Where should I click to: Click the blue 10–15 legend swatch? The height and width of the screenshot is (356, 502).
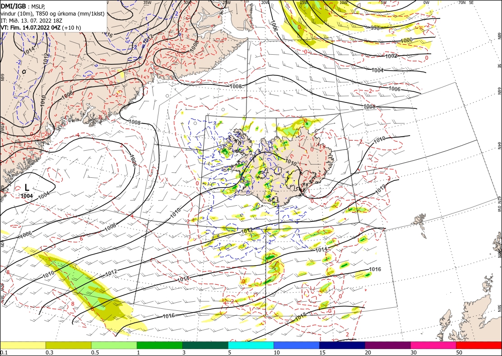(297, 345)
